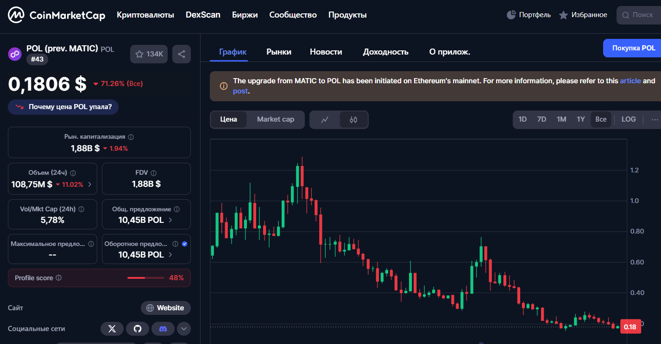The image size is (661, 344).
Task: Click the search magnifier icon
Action: (x=626, y=15)
